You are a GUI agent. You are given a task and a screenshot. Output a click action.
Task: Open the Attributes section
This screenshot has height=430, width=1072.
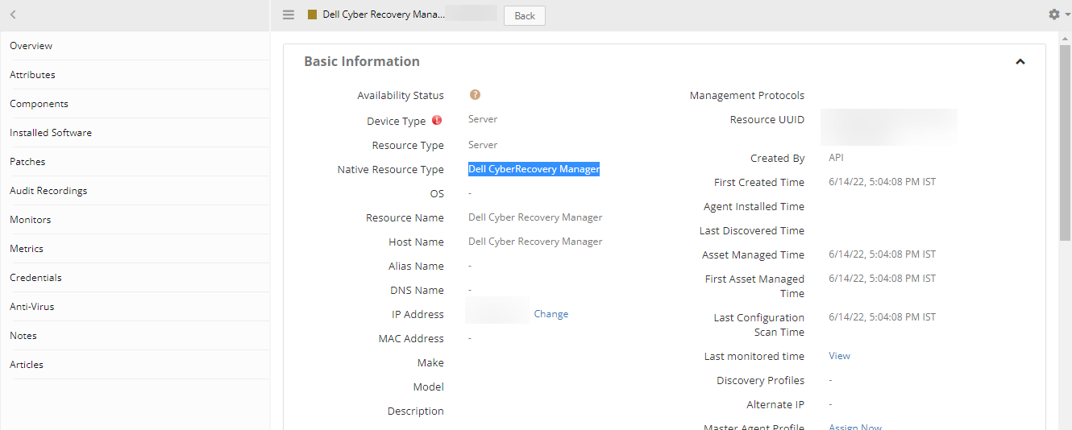click(x=135, y=75)
